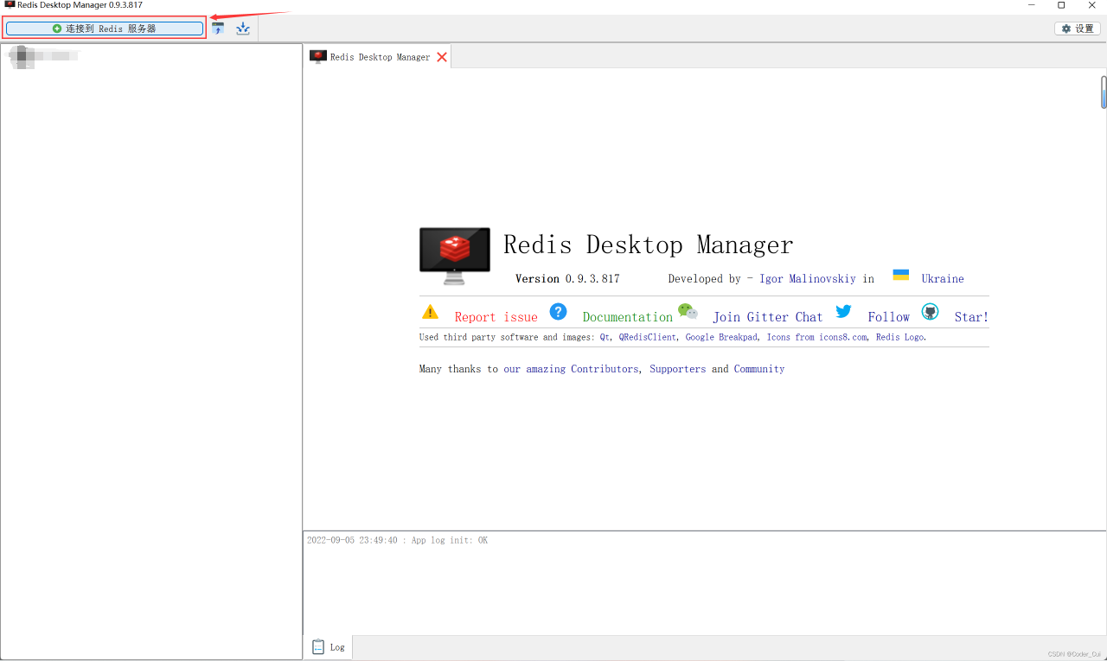Click the Connect to Redis Server button
This screenshot has width=1107, height=661.
pyautogui.click(x=105, y=29)
